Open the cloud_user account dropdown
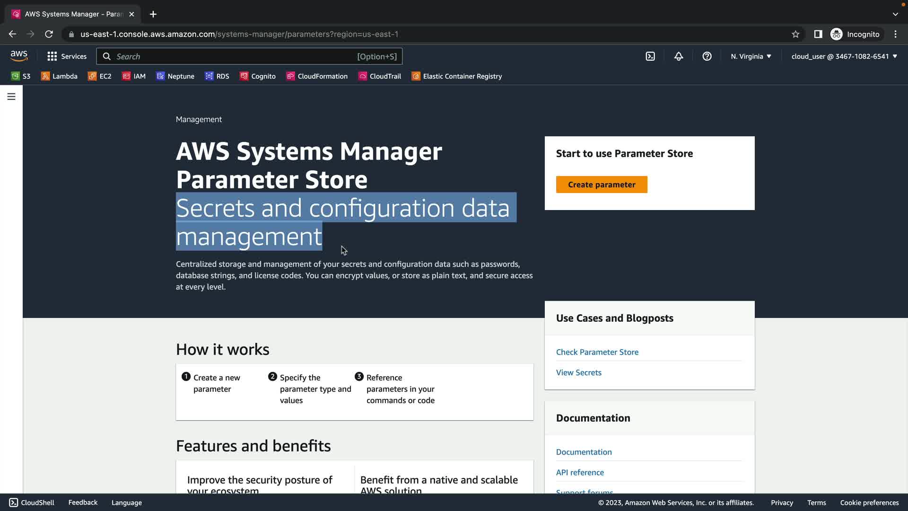 pos(844,56)
